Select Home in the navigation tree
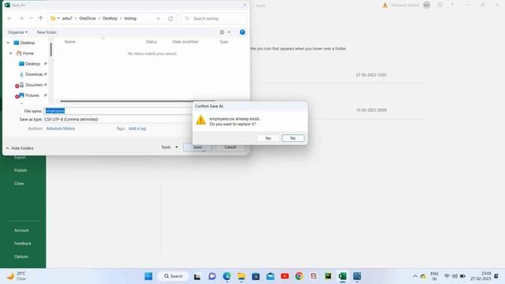This screenshot has width=505, height=284. (25, 53)
